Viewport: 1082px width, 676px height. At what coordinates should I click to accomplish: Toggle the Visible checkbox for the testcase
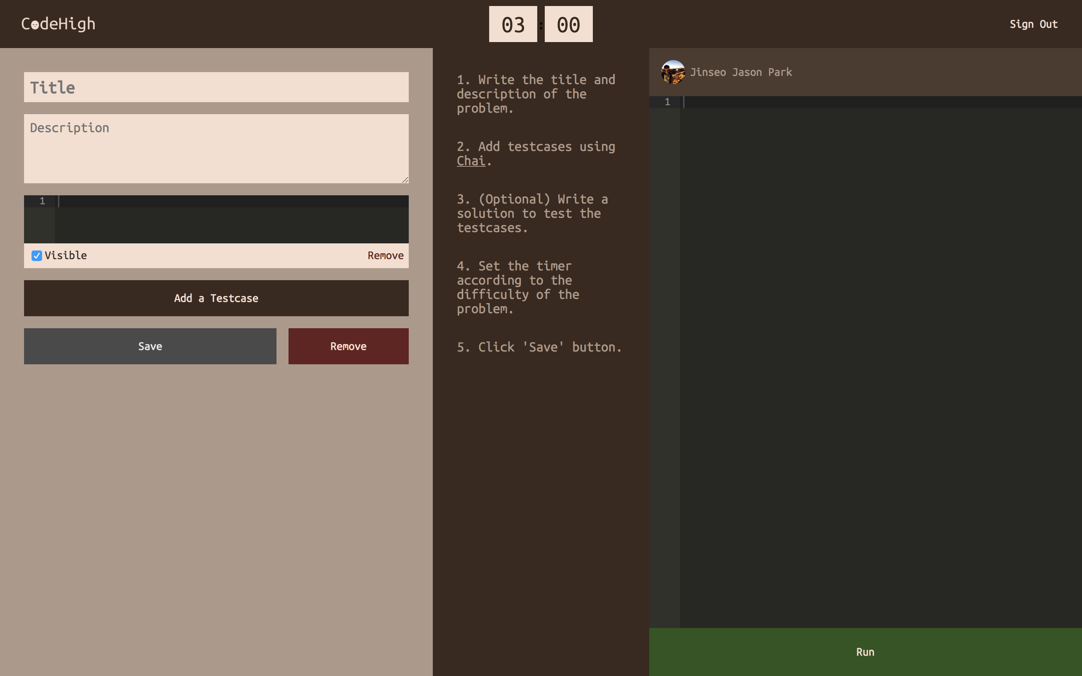(37, 256)
